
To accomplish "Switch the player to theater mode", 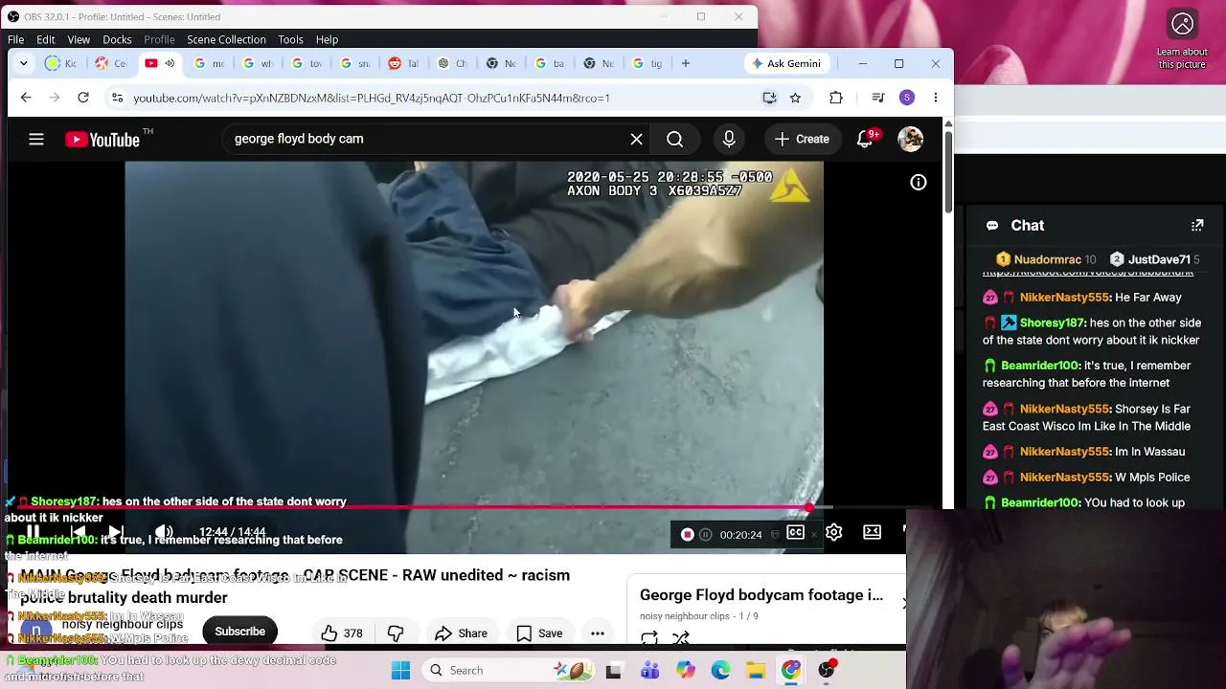I will [x=872, y=532].
